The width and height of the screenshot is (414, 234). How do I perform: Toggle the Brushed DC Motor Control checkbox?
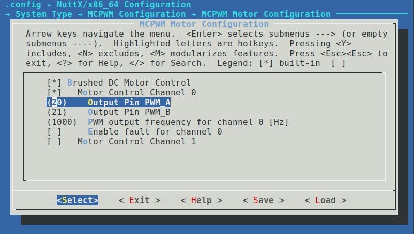click(54, 82)
